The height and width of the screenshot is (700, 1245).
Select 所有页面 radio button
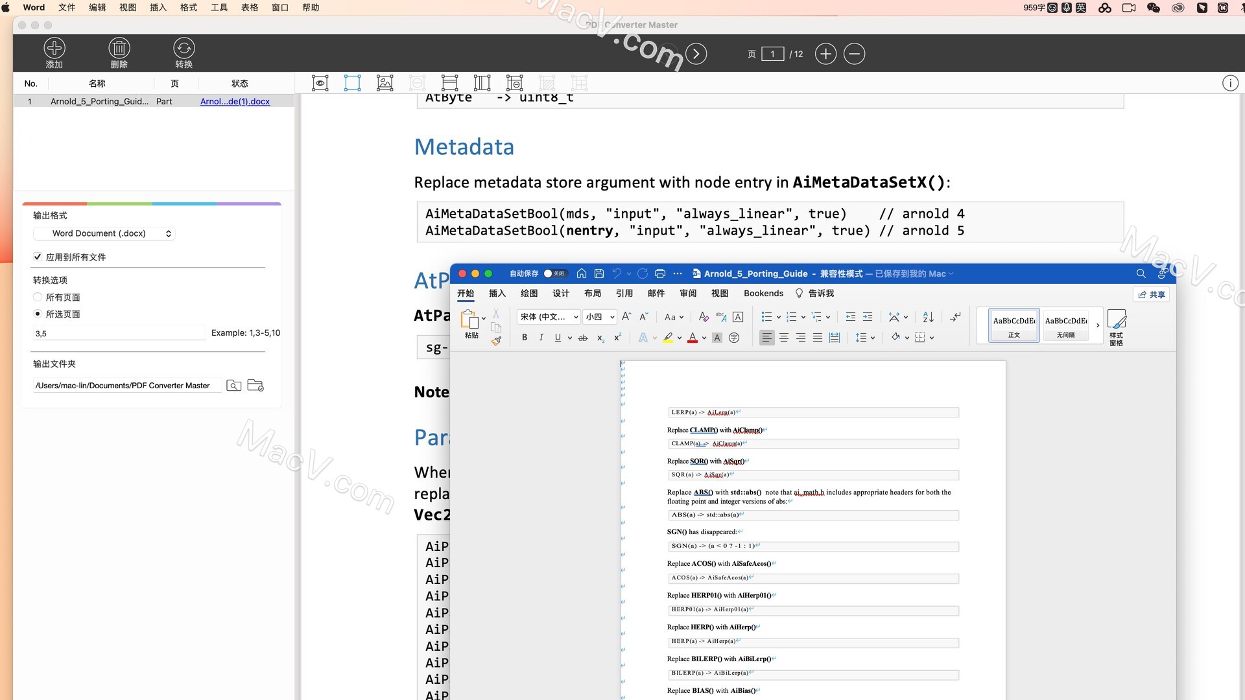pyautogui.click(x=38, y=297)
